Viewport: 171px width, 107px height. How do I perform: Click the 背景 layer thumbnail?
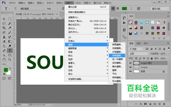tap(136, 71)
